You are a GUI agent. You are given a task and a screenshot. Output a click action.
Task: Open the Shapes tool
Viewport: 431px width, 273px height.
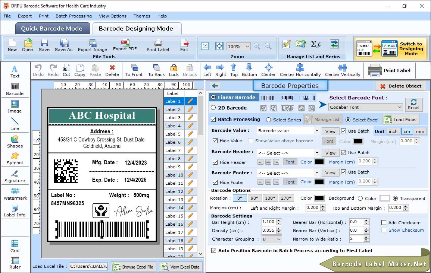(15, 142)
